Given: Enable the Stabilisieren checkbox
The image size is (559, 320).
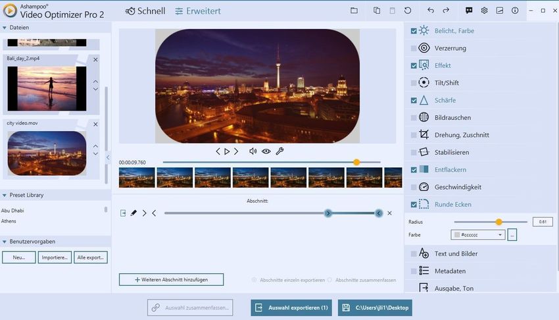Looking at the screenshot, I should pyautogui.click(x=414, y=152).
